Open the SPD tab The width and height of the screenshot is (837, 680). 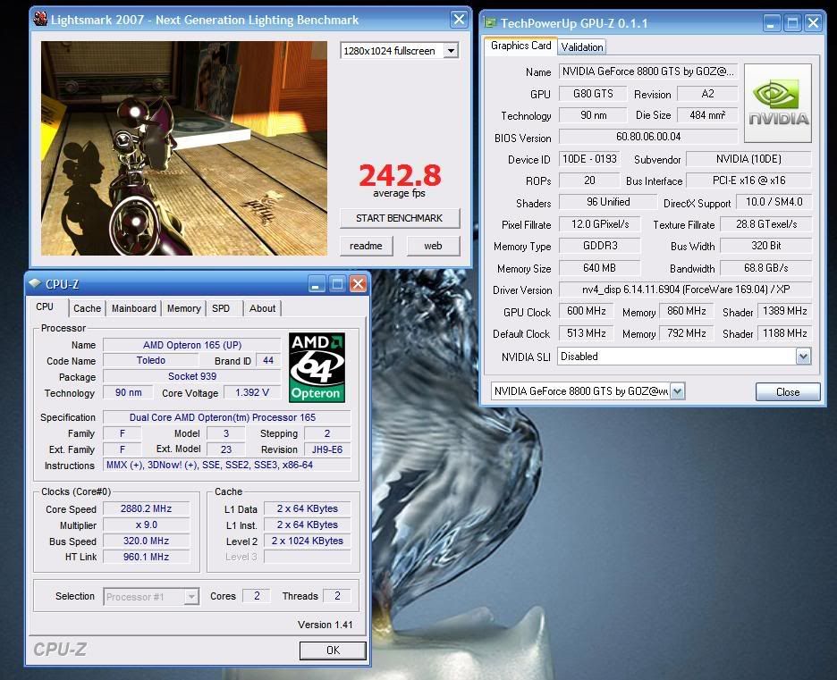click(221, 308)
